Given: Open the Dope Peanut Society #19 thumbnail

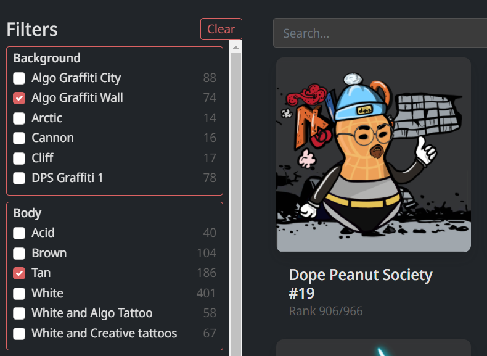Looking at the screenshot, I should (x=374, y=154).
